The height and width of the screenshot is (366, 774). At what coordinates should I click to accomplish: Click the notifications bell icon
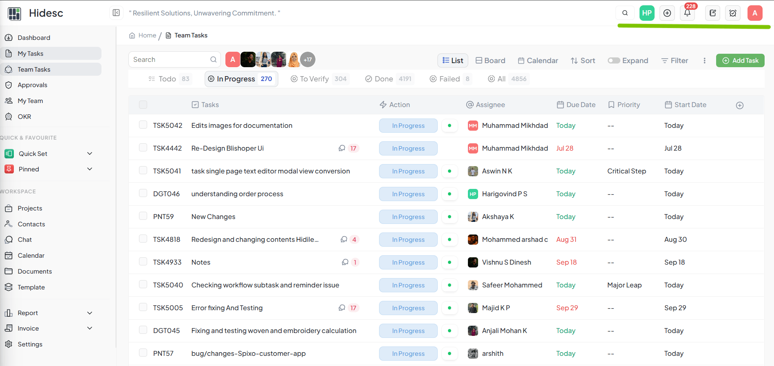pos(687,13)
